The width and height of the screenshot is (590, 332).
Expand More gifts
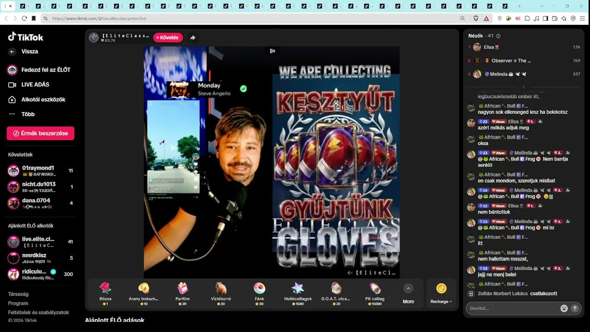click(x=408, y=294)
